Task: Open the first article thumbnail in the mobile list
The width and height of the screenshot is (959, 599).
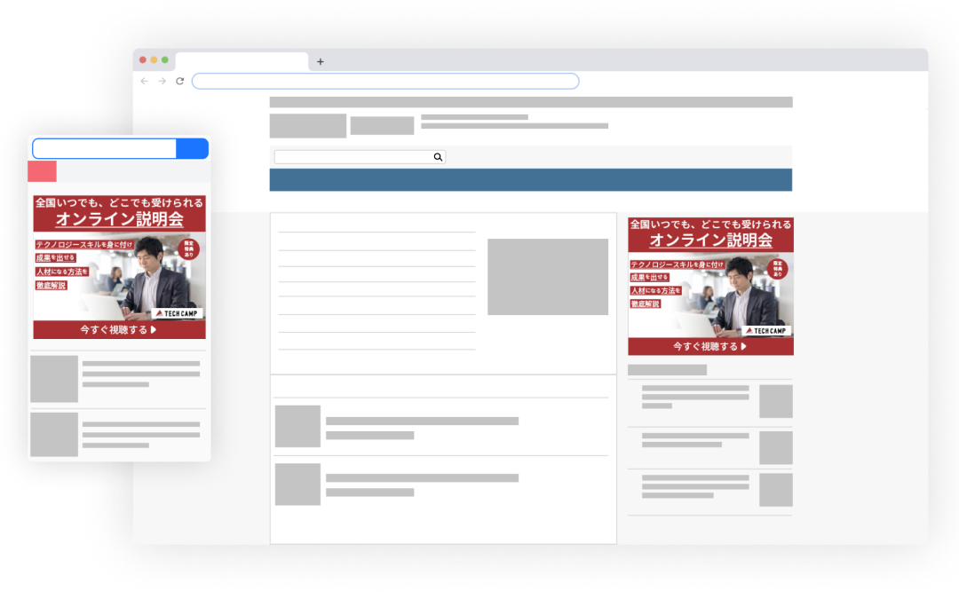Action: click(x=54, y=379)
